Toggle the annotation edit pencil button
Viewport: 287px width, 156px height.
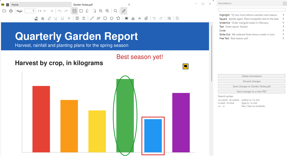(x=124, y=11)
